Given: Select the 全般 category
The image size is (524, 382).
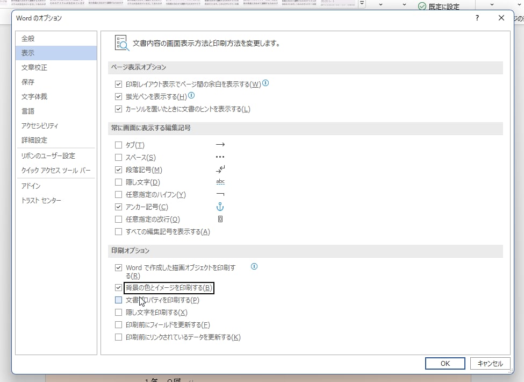Looking at the screenshot, I should [x=56, y=38].
